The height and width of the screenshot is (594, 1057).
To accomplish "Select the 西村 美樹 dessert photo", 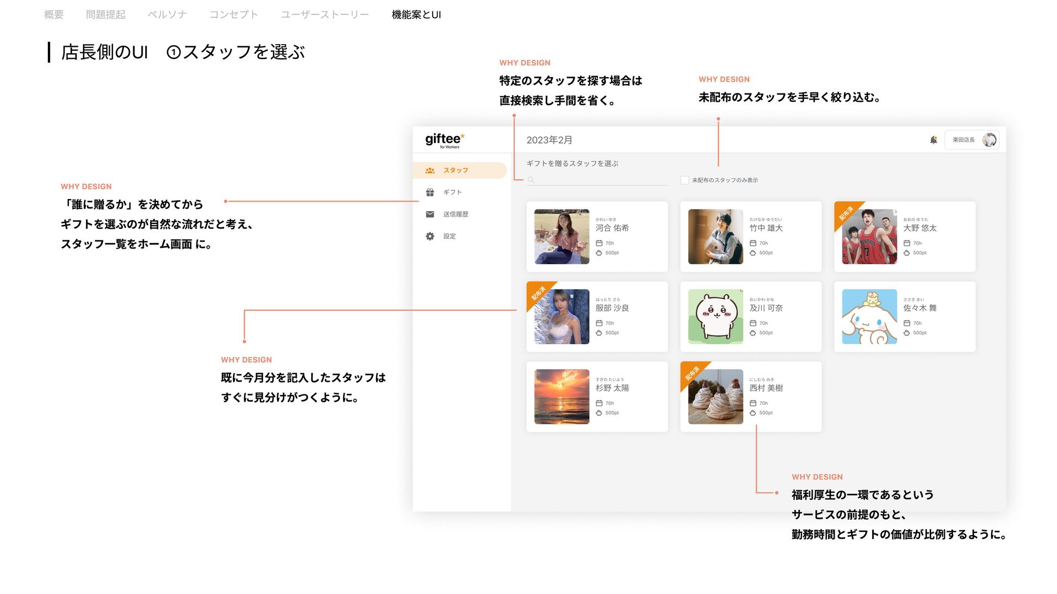I will pyautogui.click(x=716, y=397).
